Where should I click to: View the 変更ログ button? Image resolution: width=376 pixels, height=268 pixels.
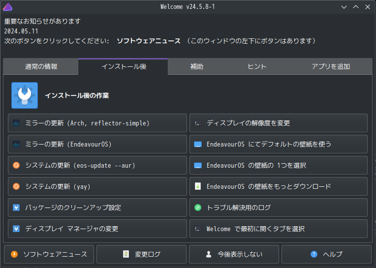coord(141,254)
